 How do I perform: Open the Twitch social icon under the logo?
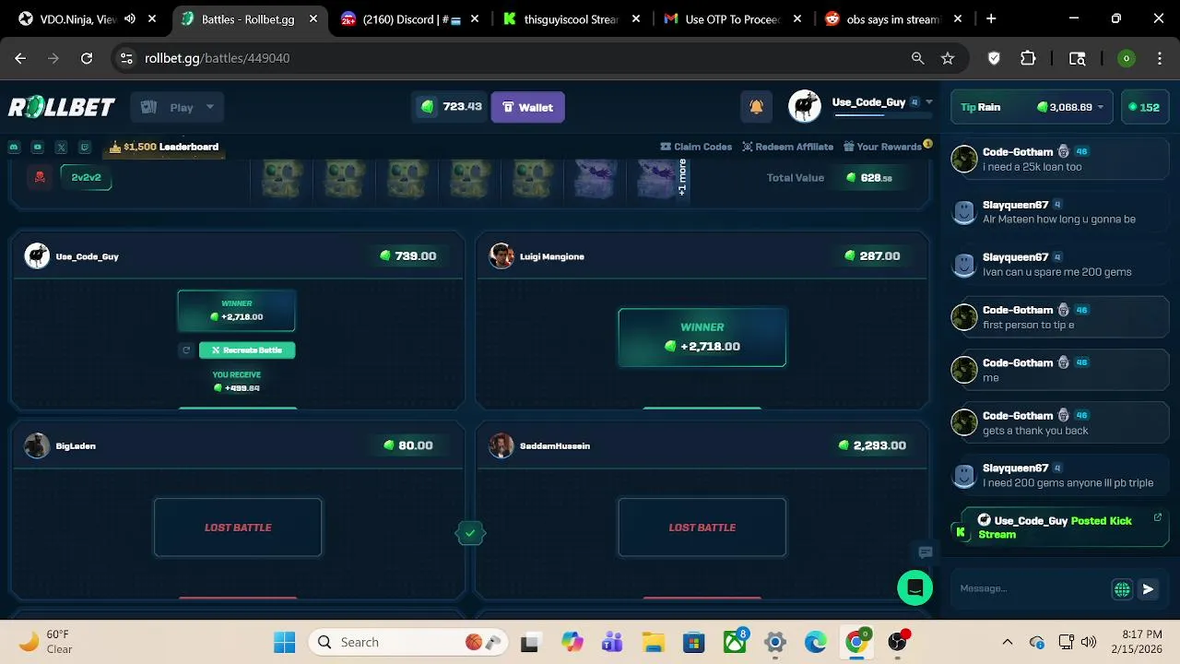85,147
